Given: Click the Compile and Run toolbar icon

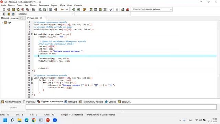Looking at the screenshot, I should pyautogui.click(x=100, y=9).
